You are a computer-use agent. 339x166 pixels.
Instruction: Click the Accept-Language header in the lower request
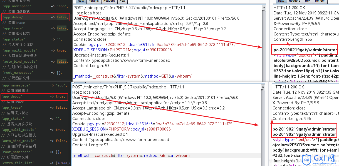149,108
